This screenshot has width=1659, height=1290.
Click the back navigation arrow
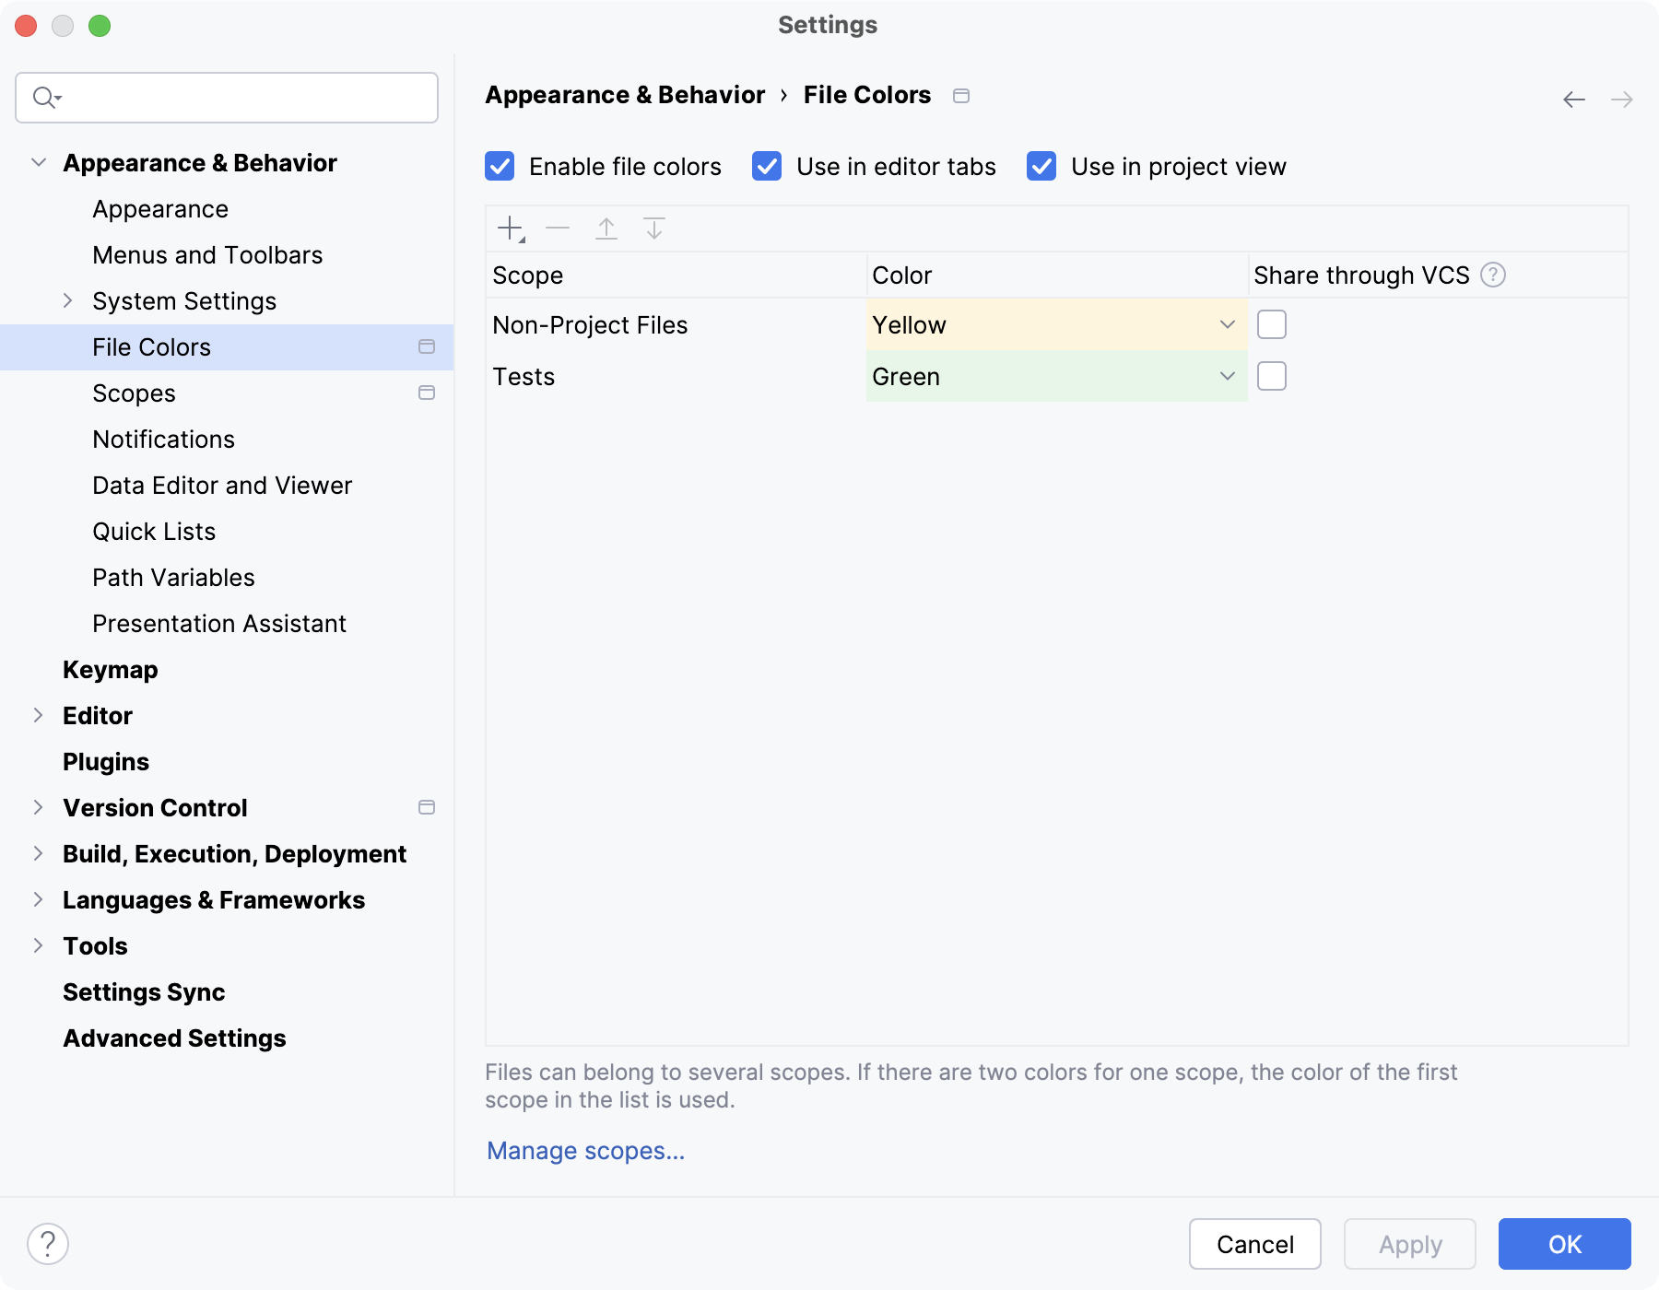point(1572,99)
